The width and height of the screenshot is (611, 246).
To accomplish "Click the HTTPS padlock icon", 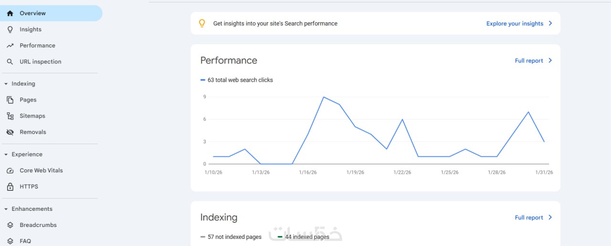I will click(x=10, y=187).
